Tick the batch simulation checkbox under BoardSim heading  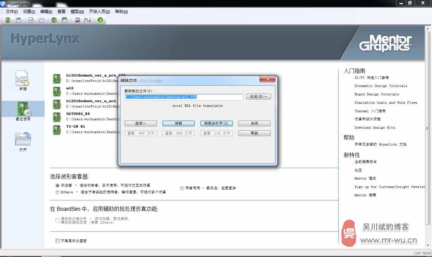coord(57,220)
